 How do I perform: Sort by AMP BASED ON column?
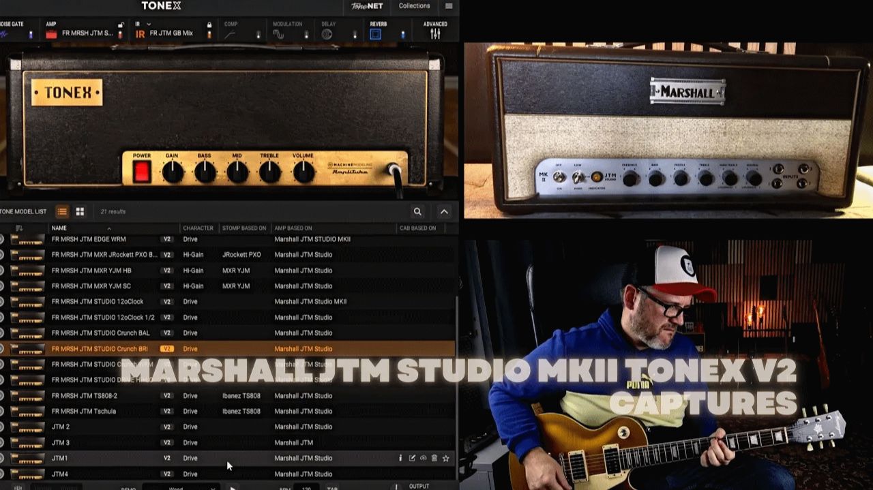click(293, 228)
